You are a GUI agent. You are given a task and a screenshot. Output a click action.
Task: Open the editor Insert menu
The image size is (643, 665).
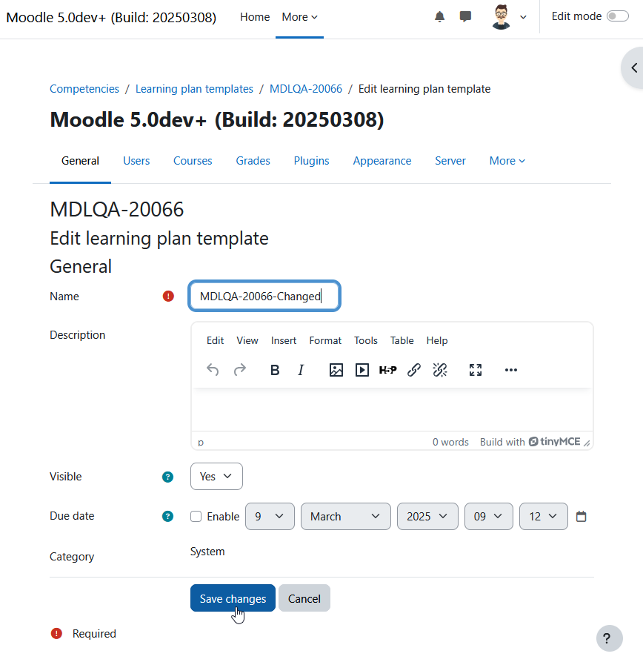point(284,340)
